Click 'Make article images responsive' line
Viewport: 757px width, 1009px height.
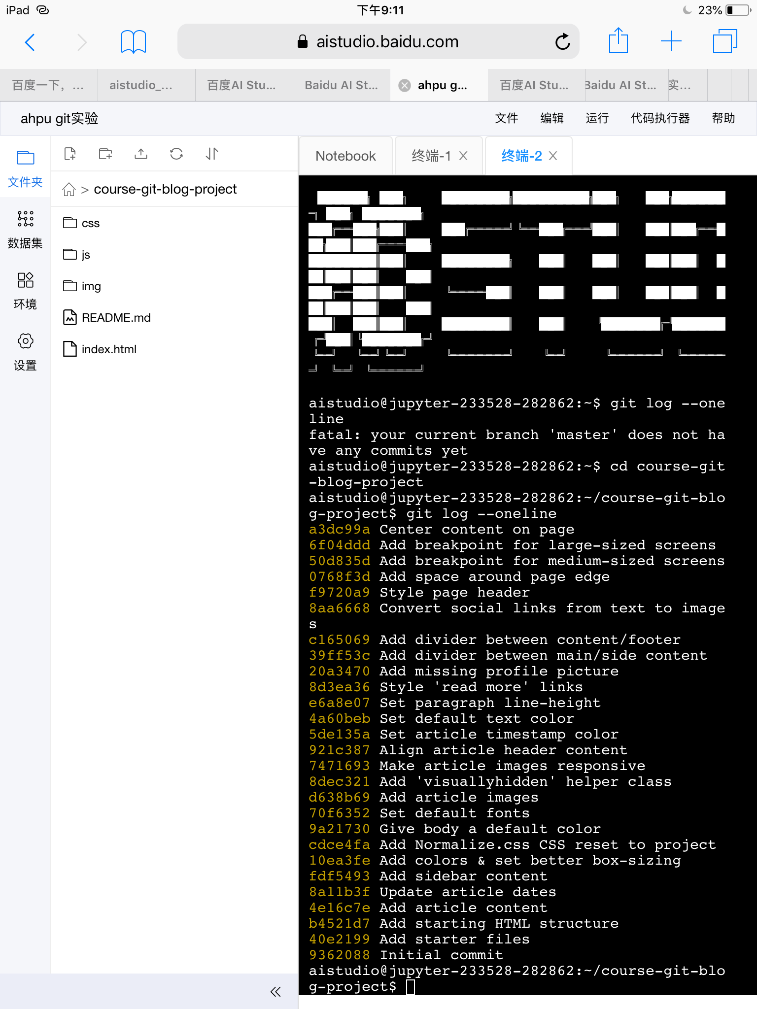(x=477, y=766)
